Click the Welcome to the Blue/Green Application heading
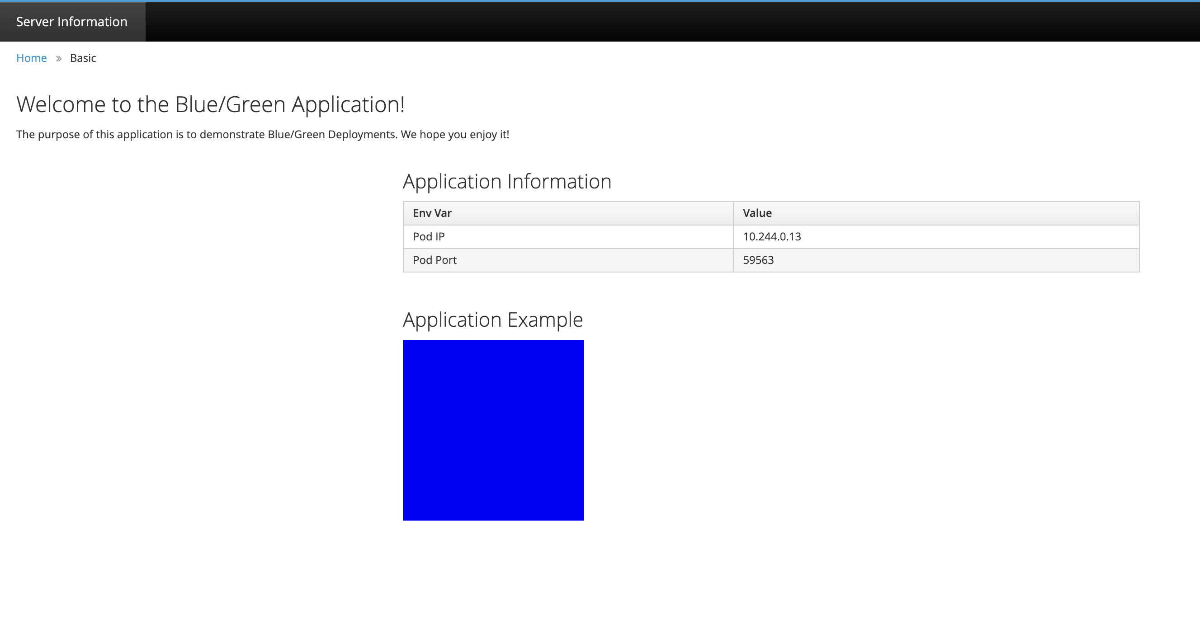The width and height of the screenshot is (1200, 620). coord(210,104)
